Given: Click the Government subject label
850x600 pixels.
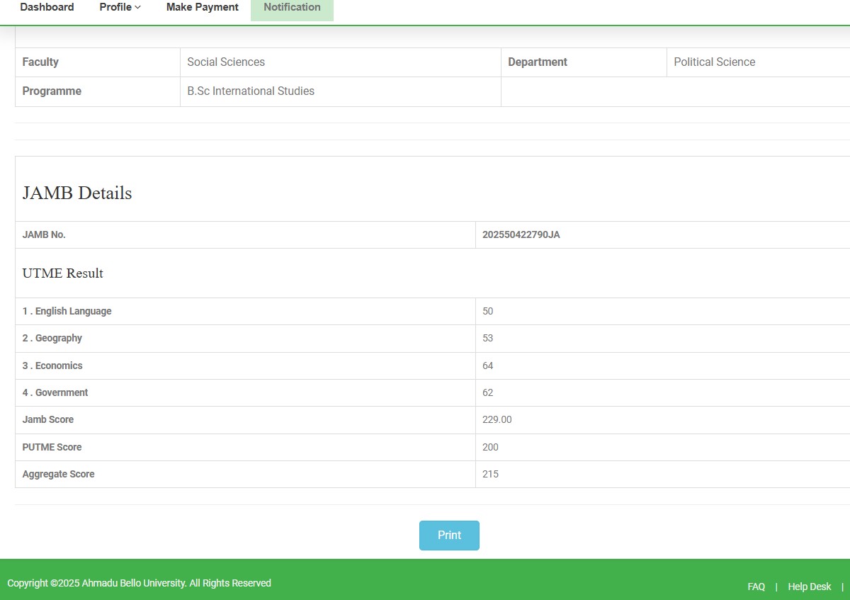Looking at the screenshot, I should pos(55,392).
